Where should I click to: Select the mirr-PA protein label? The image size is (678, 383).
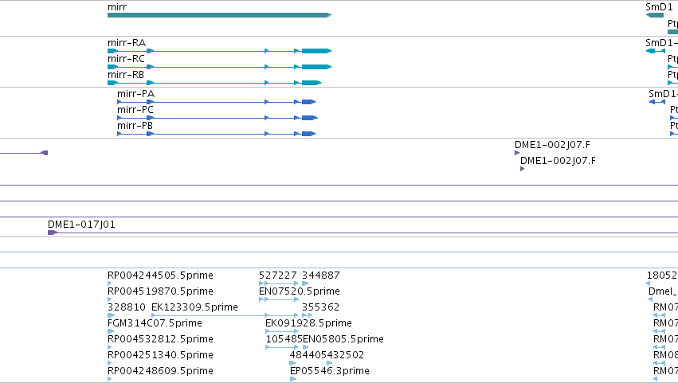click(x=135, y=94)
